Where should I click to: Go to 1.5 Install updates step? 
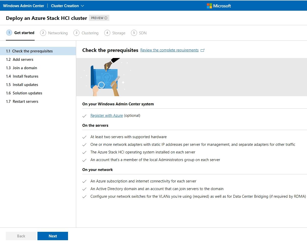(x=38, y=85)
